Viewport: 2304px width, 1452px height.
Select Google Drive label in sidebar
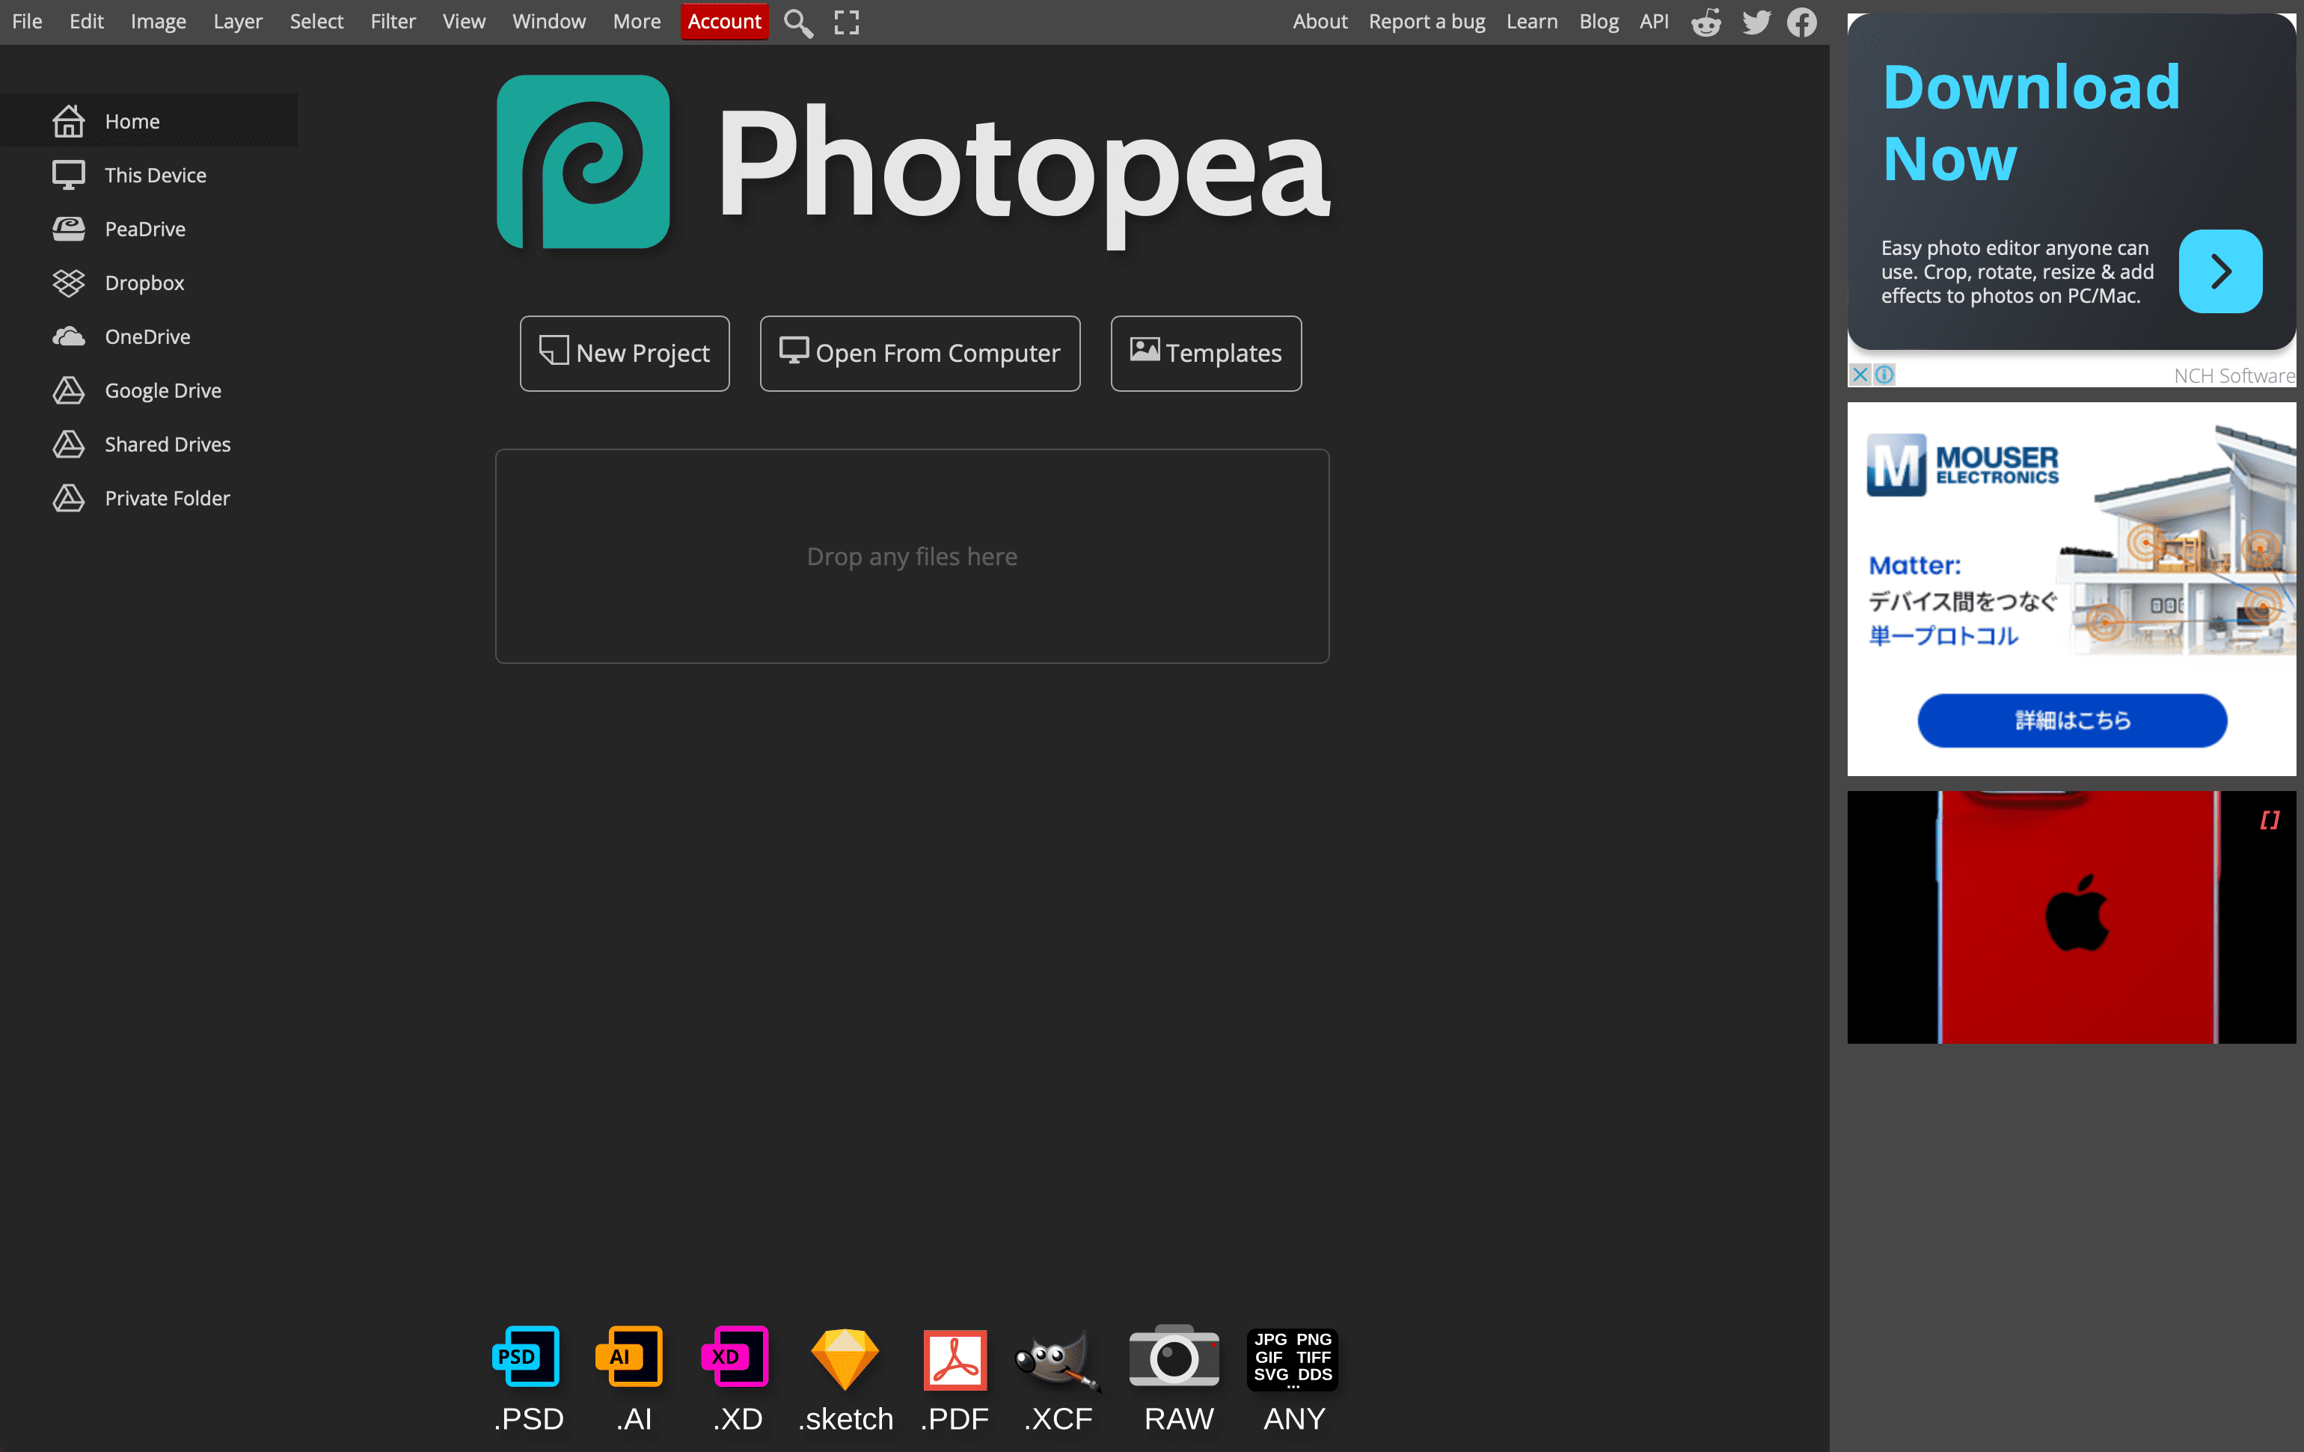coord(162,390)
